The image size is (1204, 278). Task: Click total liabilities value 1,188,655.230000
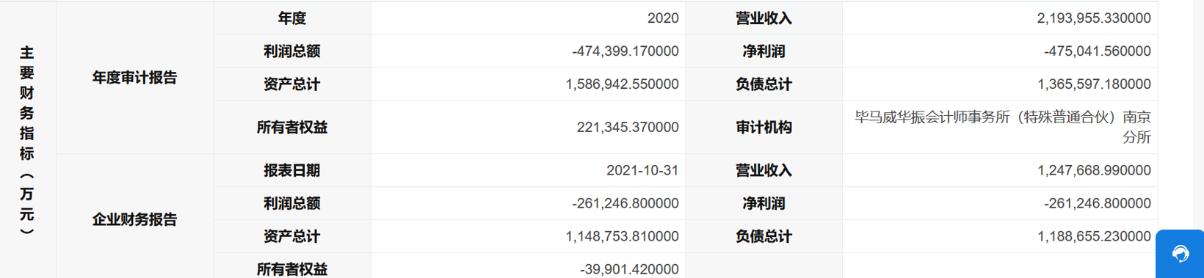[1094, 237]
